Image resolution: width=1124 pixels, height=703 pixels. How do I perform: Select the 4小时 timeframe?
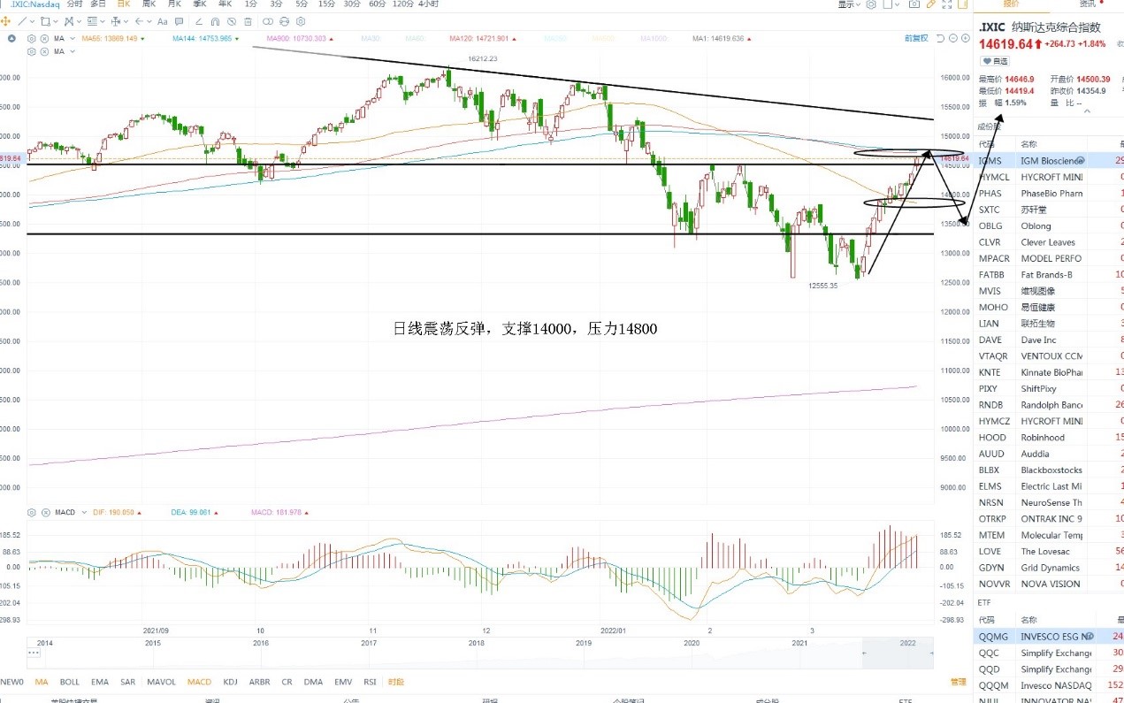(429, 4)
